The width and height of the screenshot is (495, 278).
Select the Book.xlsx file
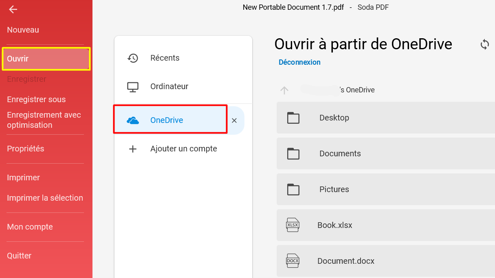click(x=386, y=225)
